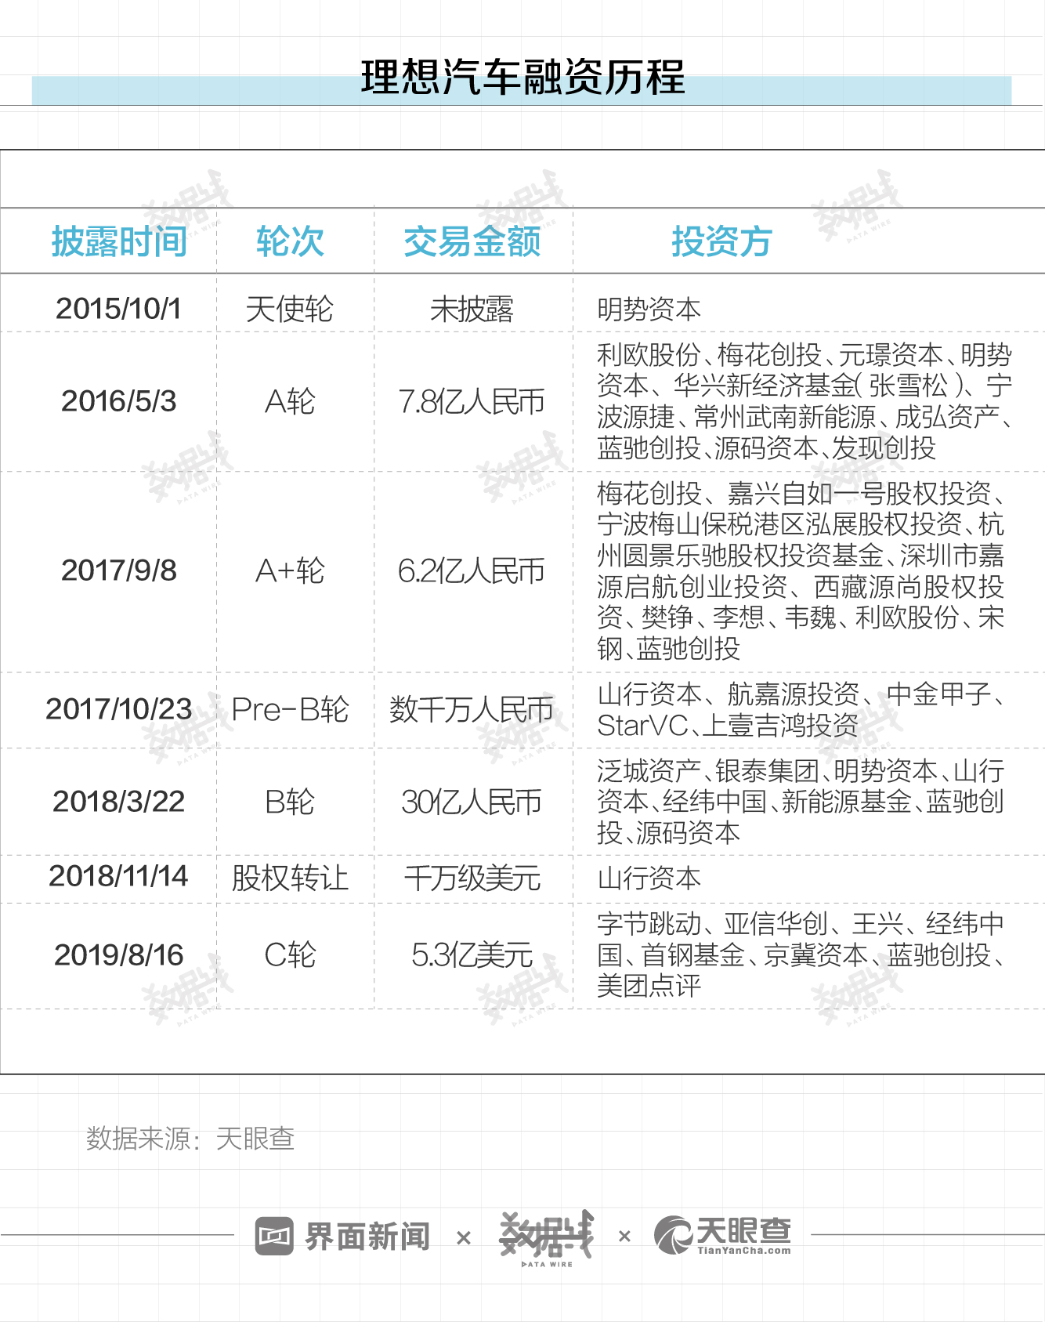The width and height of the screenshot is (1045, 1322).
Task: Select the date 2016/5/3
Action: point(119,401)
